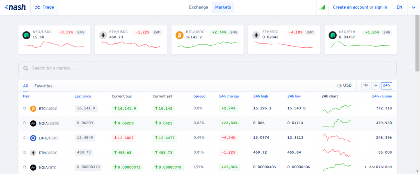
Task: Click the -4,18% change badge on ETH/BTC card
Action: [x=296, y=32]
